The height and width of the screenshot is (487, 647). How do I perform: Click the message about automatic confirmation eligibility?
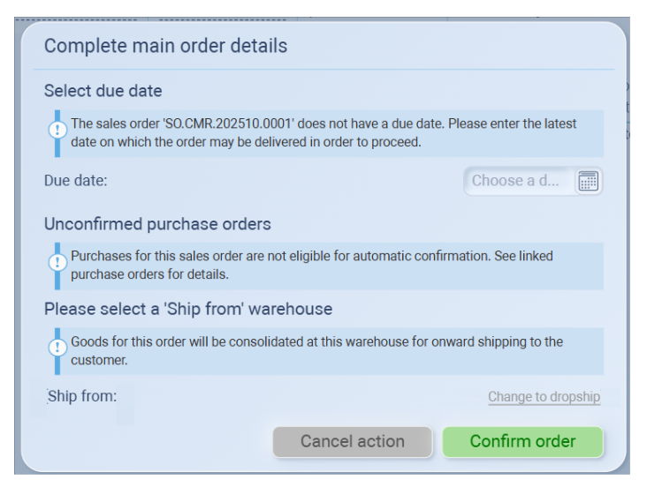[x=311, y=257]
